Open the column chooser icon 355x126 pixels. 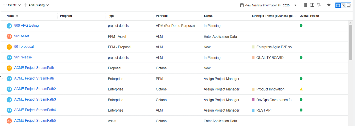[x=306, y=5]
